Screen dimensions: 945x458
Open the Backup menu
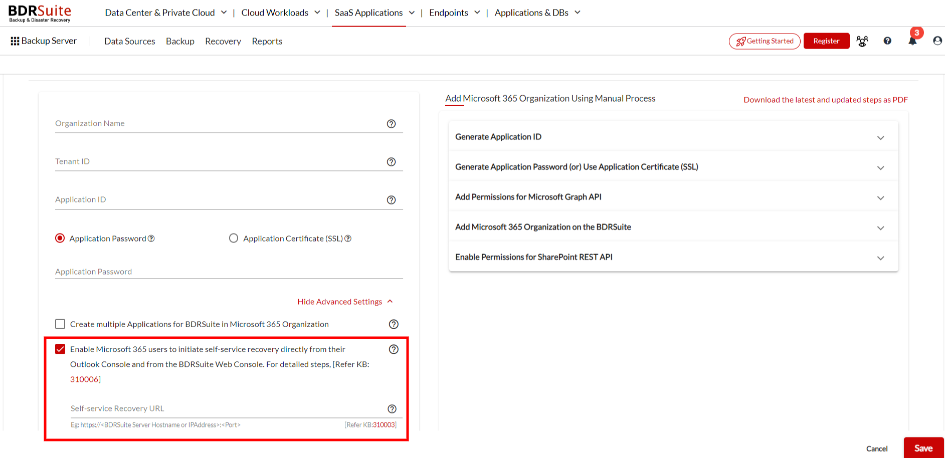click(x=180, y=41)
